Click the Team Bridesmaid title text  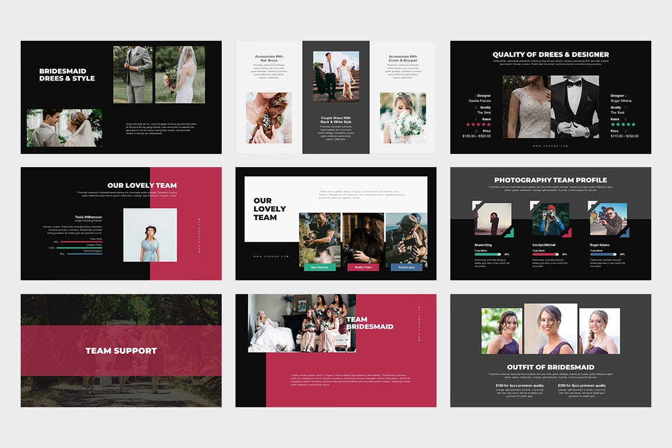coord(369,323)
